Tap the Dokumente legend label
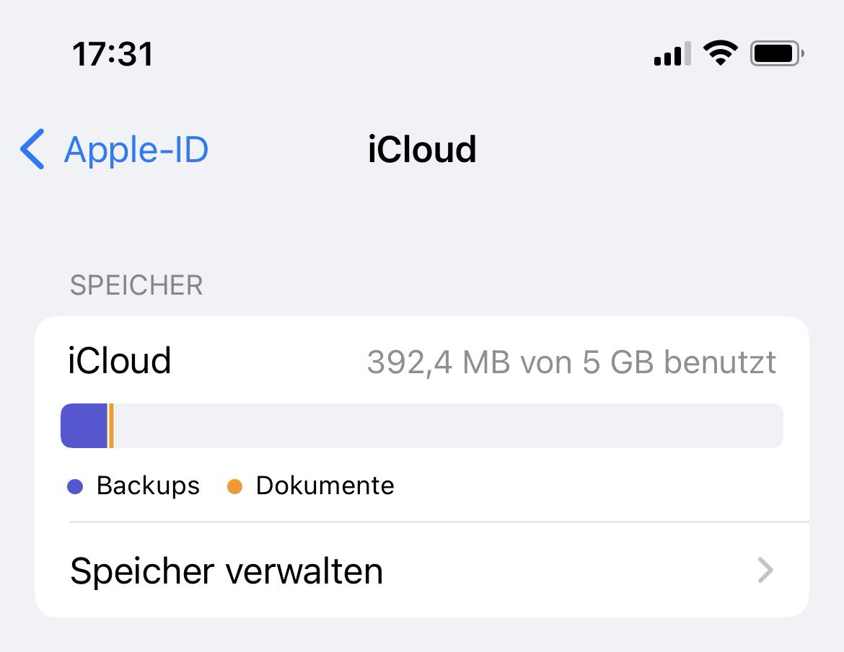 pos(325,486)
